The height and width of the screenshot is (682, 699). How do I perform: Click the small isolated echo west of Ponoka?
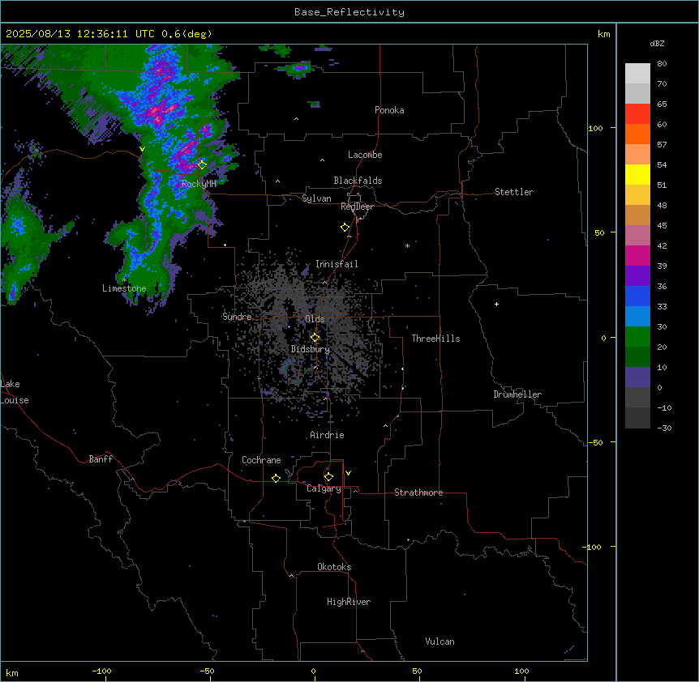click(x=315, y=104)
